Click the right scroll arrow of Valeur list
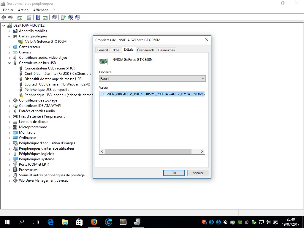The width and height of the screenshot is (304, 228). tap(202, 152)
